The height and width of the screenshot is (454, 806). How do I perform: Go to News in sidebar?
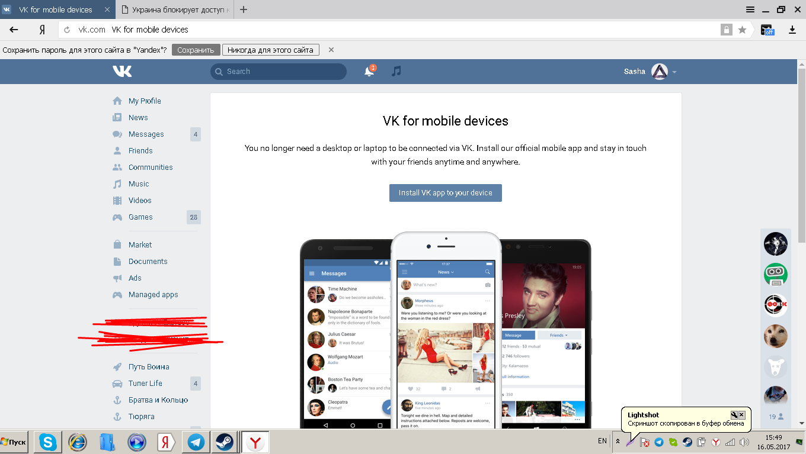[x=138, y=117]
